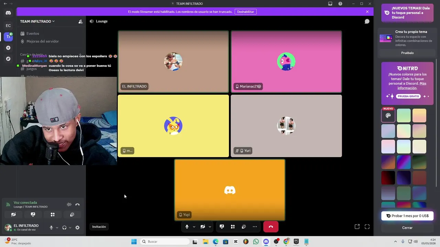Open Discord direct messages home icon

[x=8, y=13]
